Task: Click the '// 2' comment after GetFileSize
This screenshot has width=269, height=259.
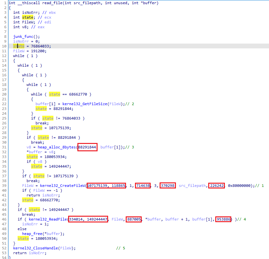Action: (x=130, y=104)
